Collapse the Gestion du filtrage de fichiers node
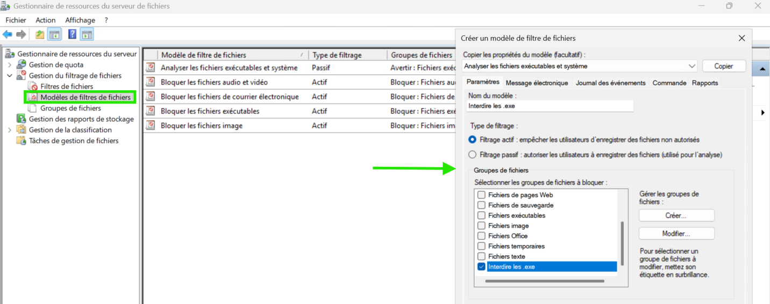 [x=10, y=76]
